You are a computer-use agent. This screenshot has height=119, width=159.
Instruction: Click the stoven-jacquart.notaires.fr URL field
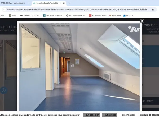coord(78,10)
